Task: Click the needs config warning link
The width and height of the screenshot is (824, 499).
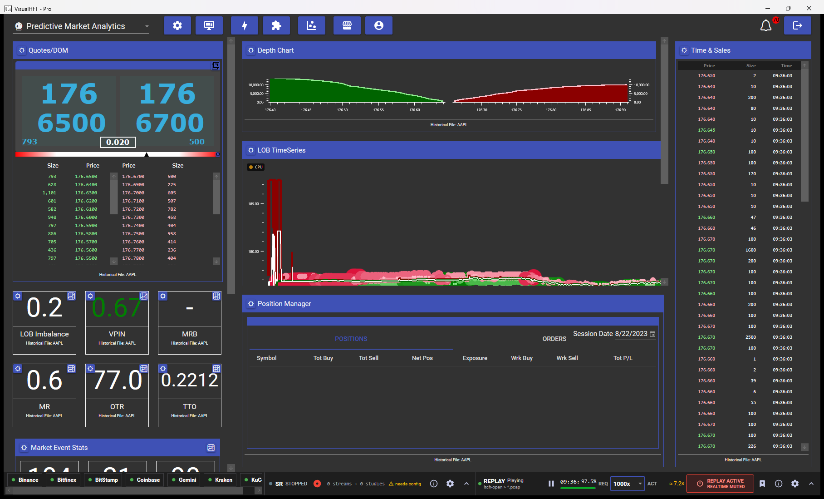Action: coord(405,484)
